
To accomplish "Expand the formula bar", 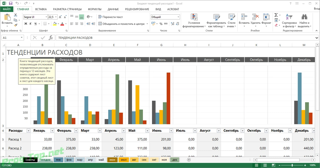I will 317,38.
